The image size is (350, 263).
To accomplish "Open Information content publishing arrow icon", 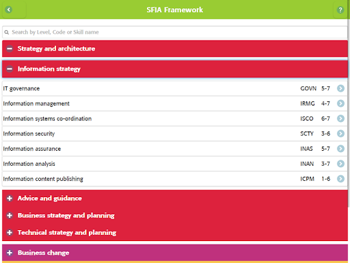I will click(x=340, y=179).
